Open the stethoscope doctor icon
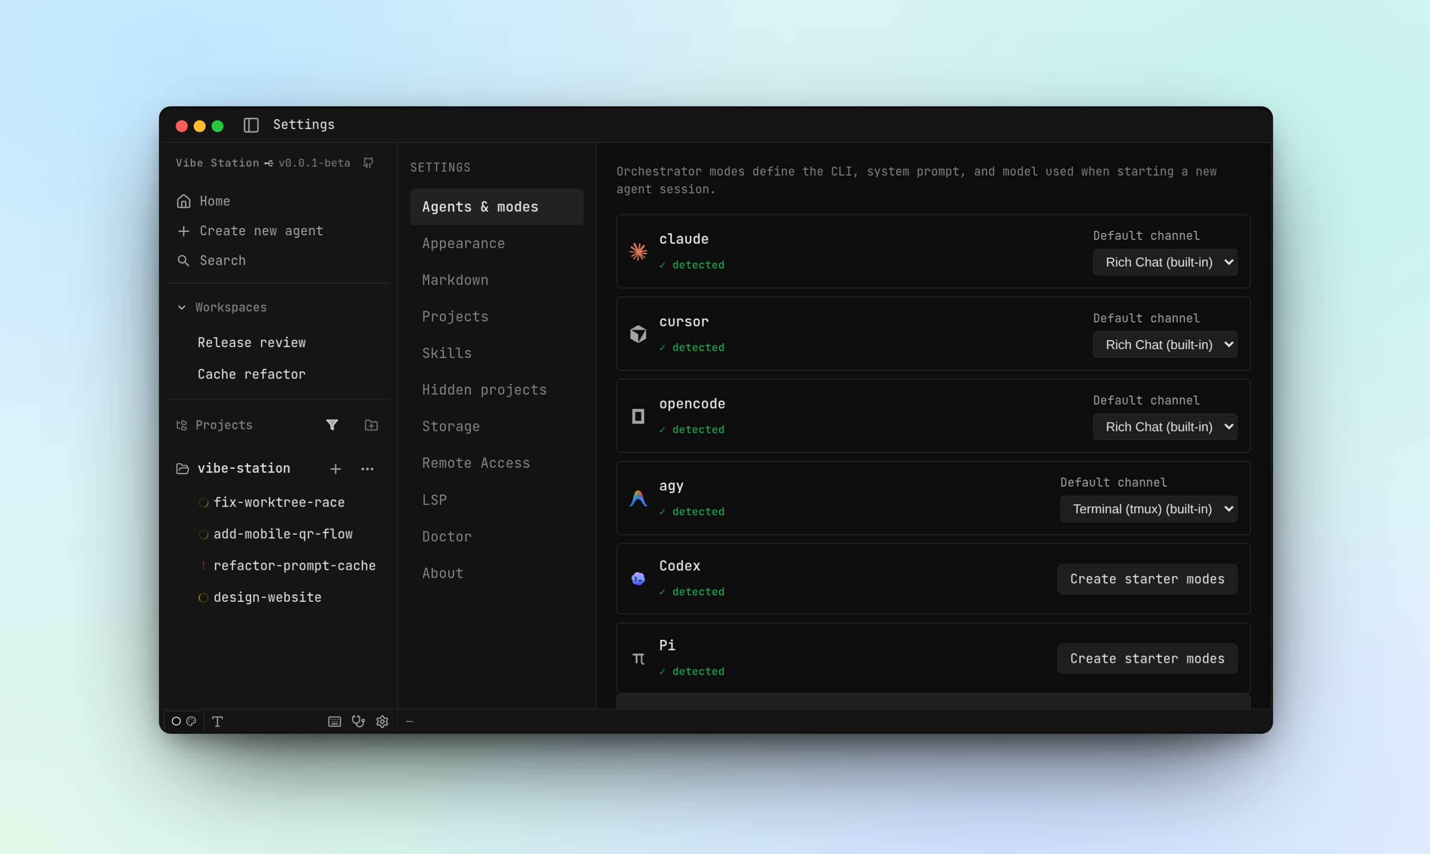The image size is (1430, 854). pos(358,721)
